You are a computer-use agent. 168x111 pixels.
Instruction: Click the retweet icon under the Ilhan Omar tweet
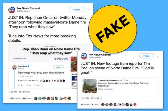point(27,85)
